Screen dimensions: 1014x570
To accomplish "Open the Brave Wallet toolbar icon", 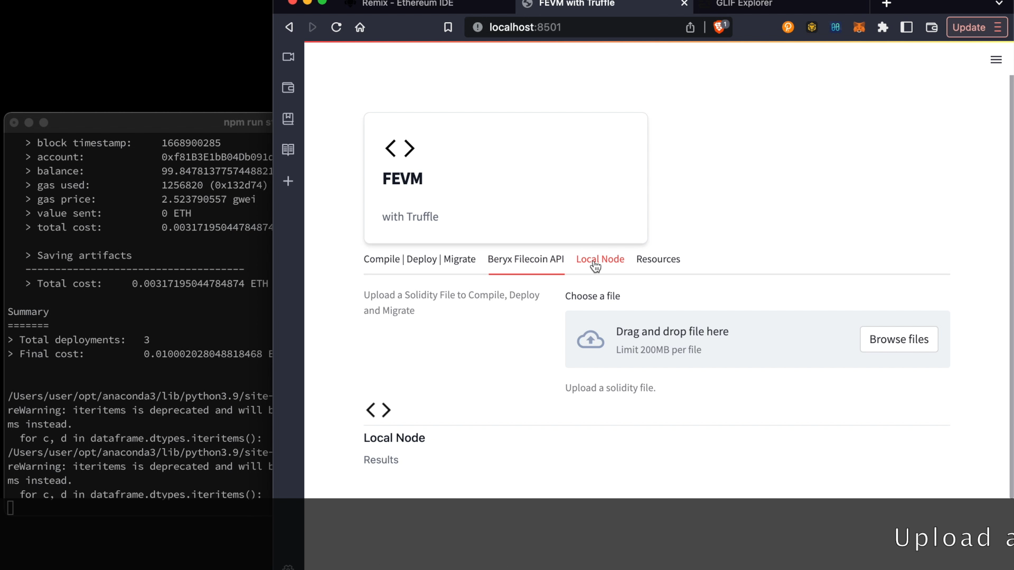I will 932,27.
